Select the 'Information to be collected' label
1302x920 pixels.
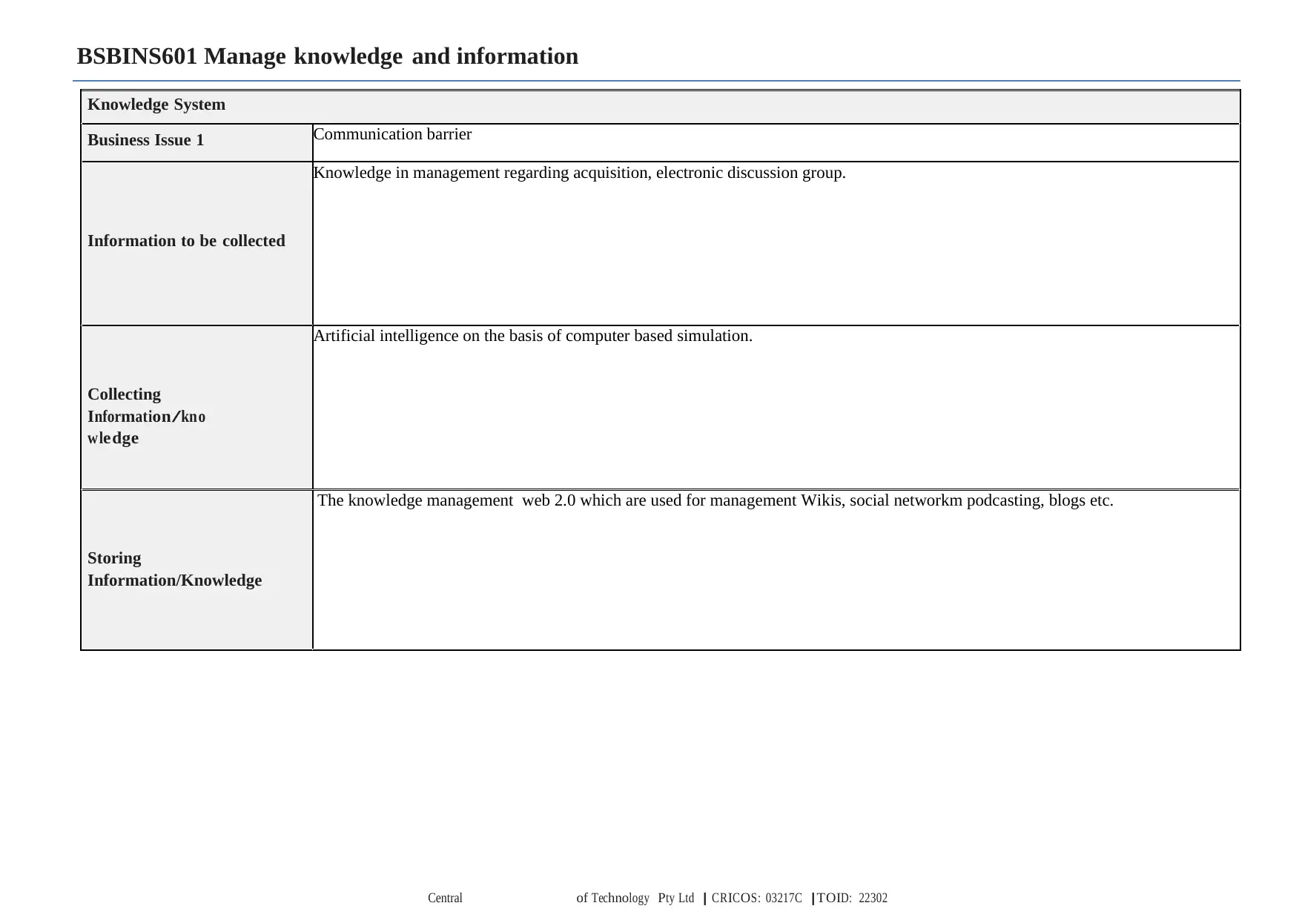coord(186,241)
